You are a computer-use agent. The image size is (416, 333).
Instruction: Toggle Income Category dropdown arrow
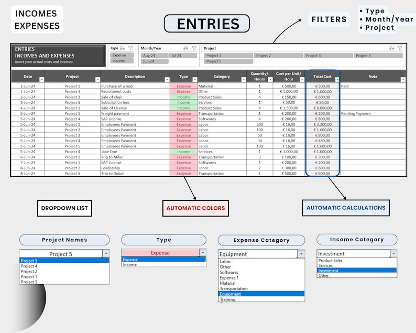(393, 253)
